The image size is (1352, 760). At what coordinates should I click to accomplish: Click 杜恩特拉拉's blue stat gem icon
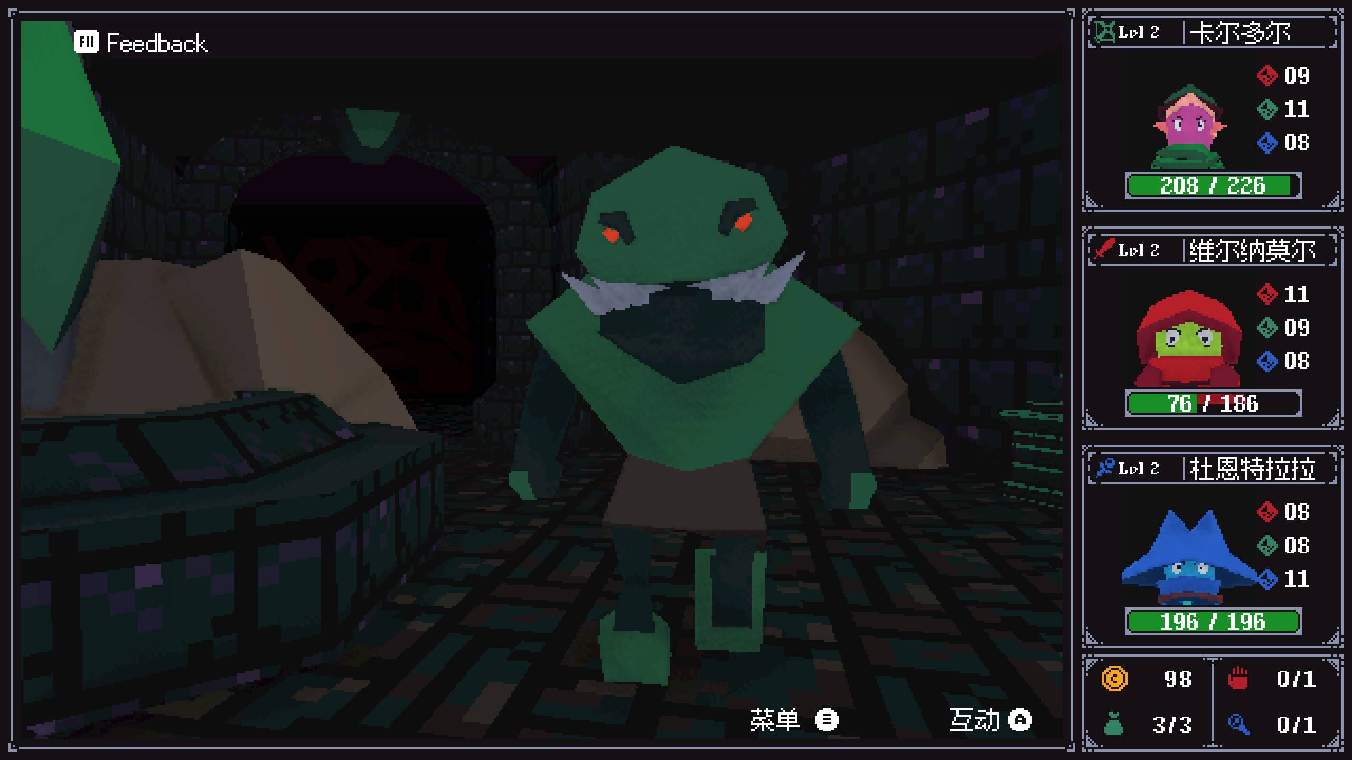[1267, 579]
